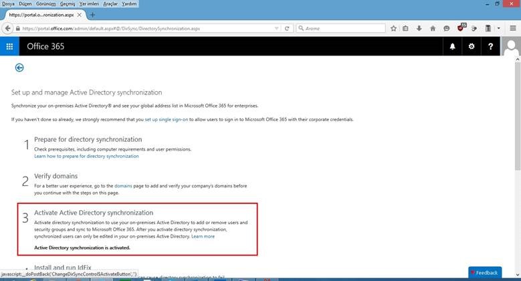521x281 pixels.
Task: Open the settings gear in Office 365 header
Action: pos(471,46)
